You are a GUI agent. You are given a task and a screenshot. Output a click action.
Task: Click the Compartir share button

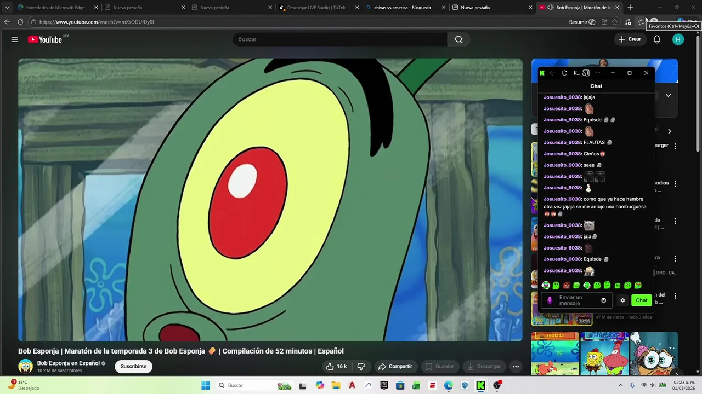click(x=395, y=366)
